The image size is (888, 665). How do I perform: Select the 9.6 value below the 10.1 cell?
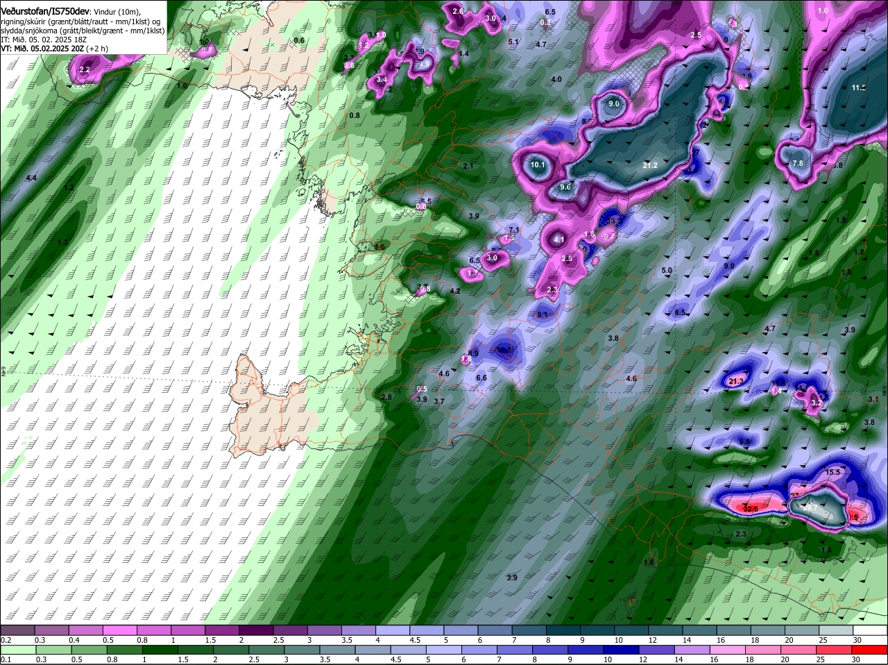565,187
